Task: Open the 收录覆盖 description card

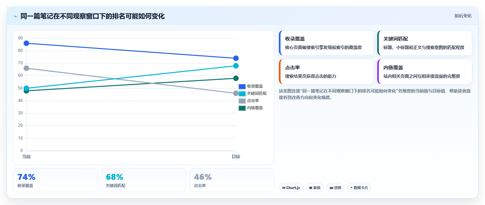Action: coord(326,43)
